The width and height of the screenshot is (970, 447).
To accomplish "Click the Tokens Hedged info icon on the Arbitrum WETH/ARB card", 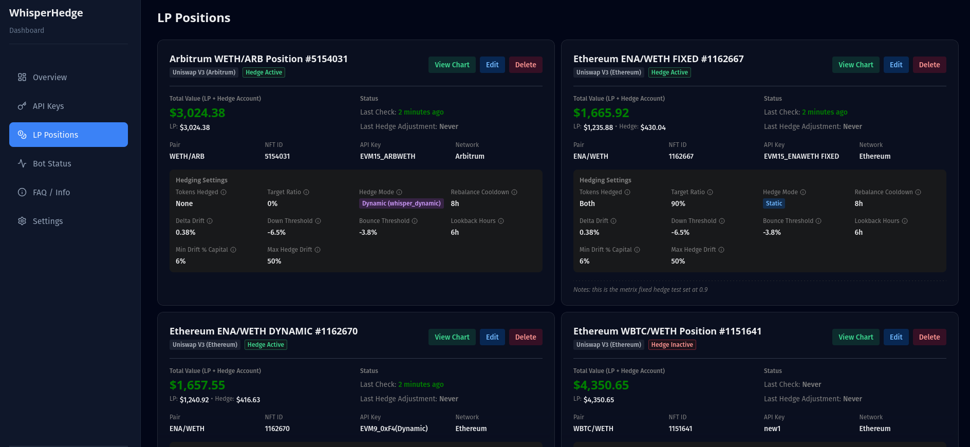I will [223, 192].
